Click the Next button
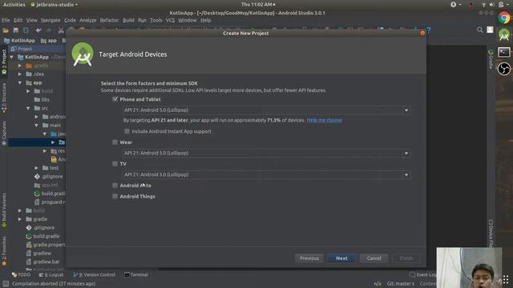The height and width of the screenshot is (288, 513). [x=341, y=258]
